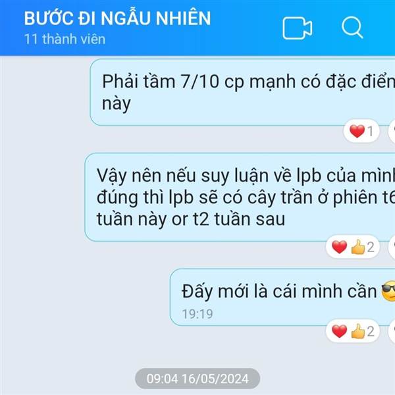Image resolution: width=395 pixels, height=395 pixels.
Task: Tap the heart emoji under the lpb message
Action: 339,247
